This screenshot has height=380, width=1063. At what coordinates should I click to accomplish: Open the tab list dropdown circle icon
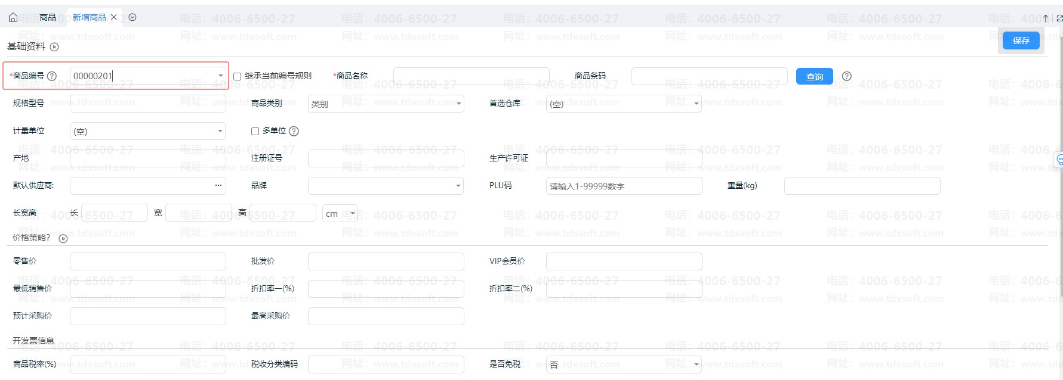pos(133,17)
